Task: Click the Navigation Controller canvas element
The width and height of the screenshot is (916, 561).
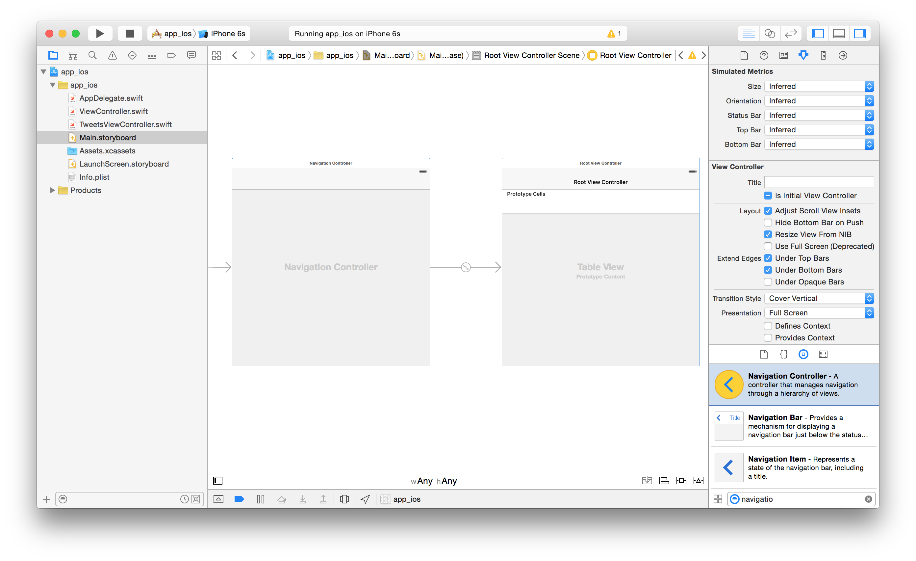Action: click(x=330, y=266)
